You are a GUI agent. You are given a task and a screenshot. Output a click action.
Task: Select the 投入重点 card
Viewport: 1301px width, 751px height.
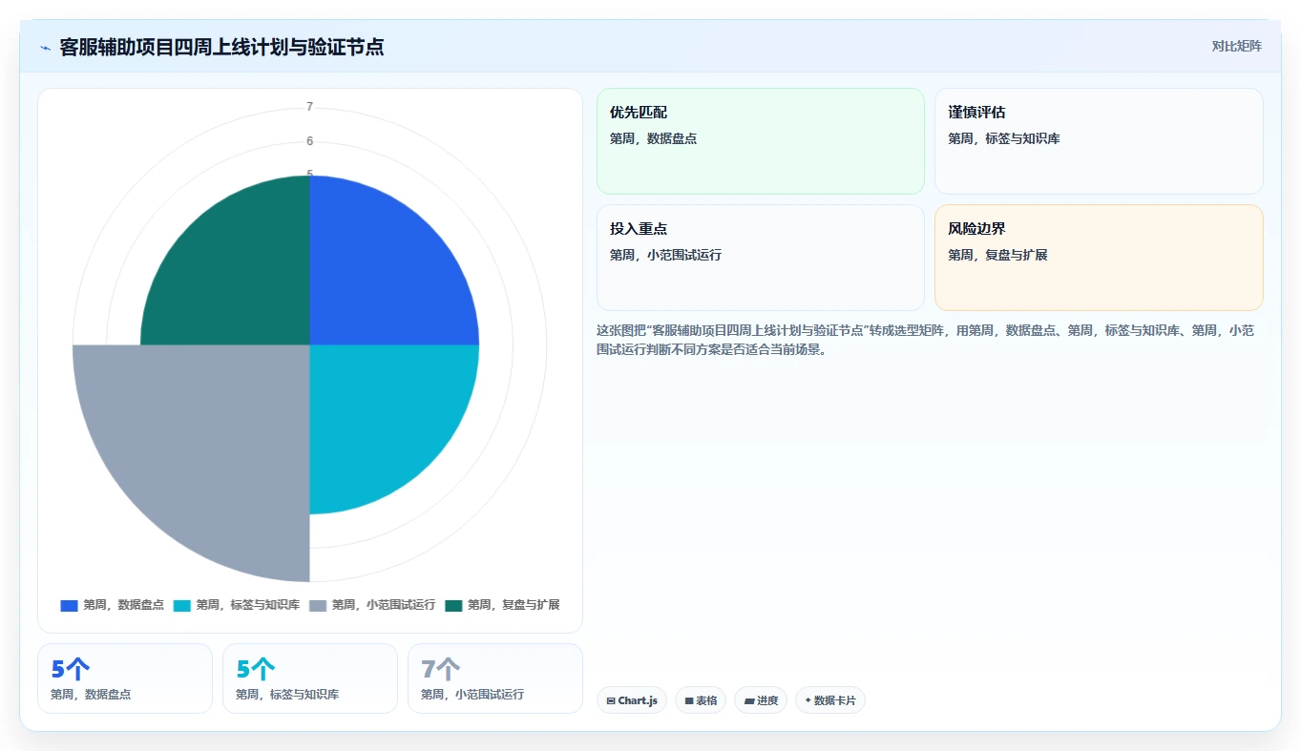coord(761,258)
